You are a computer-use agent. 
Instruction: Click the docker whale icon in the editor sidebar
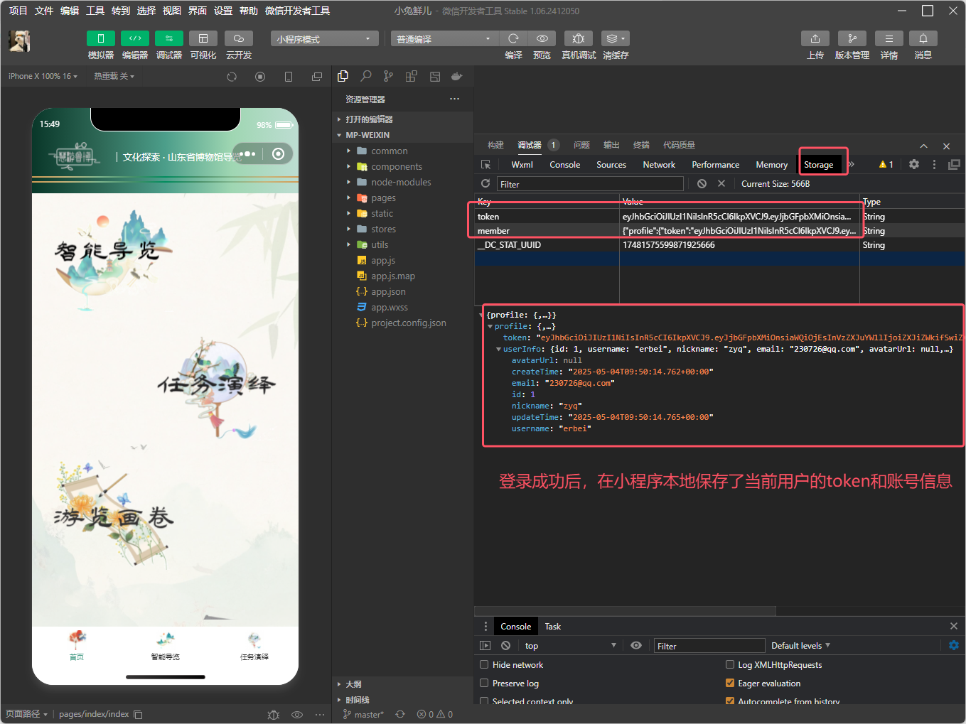pyautogui.click(x=457, y=76)
